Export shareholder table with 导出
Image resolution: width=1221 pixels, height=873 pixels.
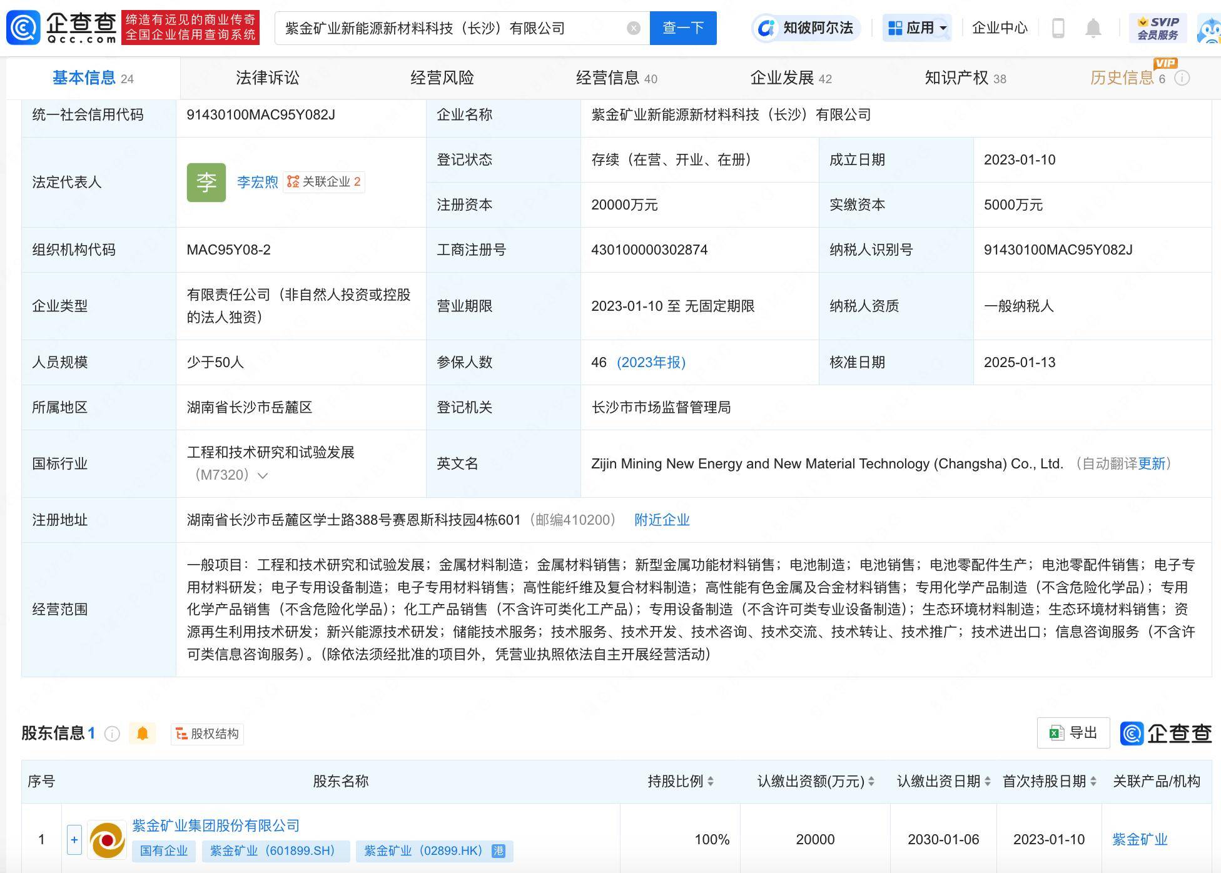pyautogui.click(x=1073, y=733)
